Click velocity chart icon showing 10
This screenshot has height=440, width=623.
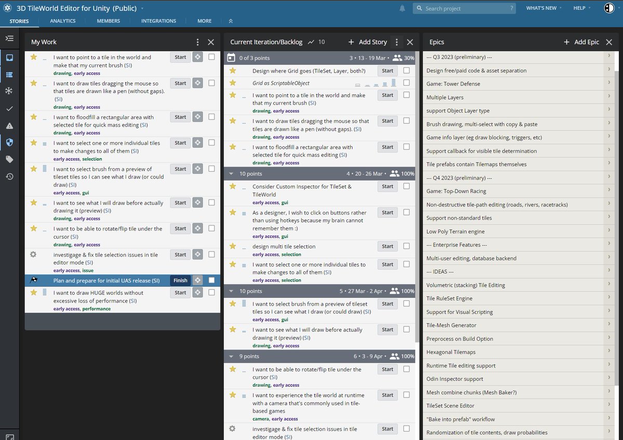[316, 42]
